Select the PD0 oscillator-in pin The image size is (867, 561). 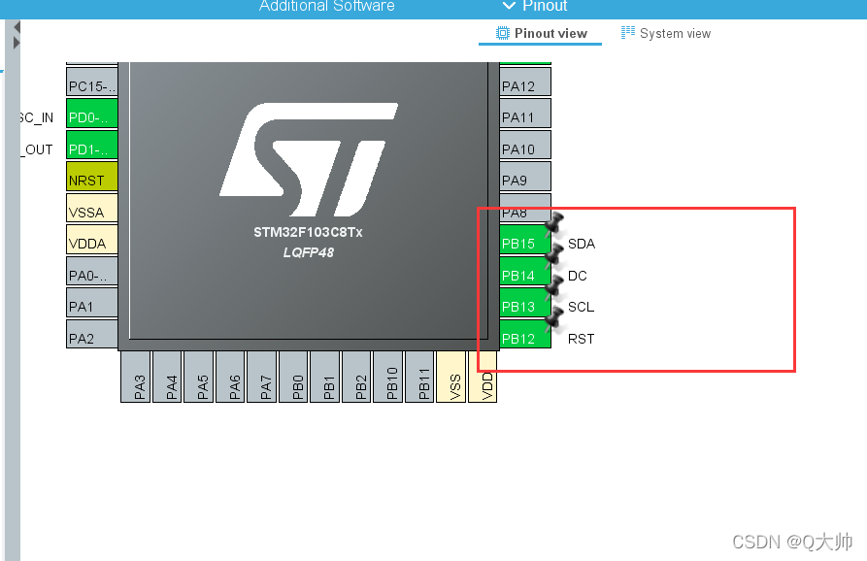92,114
